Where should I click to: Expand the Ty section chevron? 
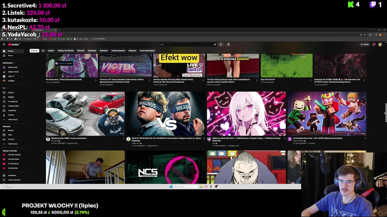tap(6, 88)
